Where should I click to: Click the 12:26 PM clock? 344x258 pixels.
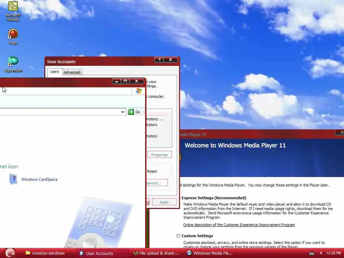click(334, 253)
